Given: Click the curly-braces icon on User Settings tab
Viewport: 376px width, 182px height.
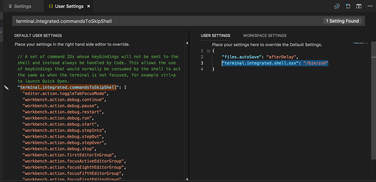Looking at the screenshot, I should pyautogui.click(x=51, y=6).
